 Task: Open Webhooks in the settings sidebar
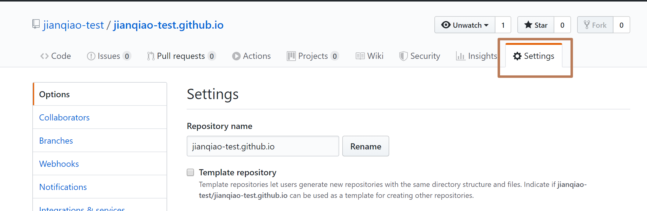point(100,164)
